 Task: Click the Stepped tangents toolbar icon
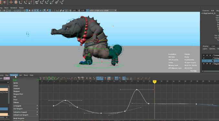coord(71,78)
